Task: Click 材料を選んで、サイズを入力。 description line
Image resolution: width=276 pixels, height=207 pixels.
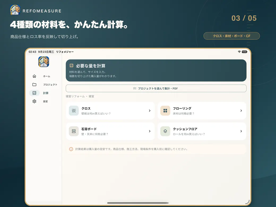Action: coord(87,72)
